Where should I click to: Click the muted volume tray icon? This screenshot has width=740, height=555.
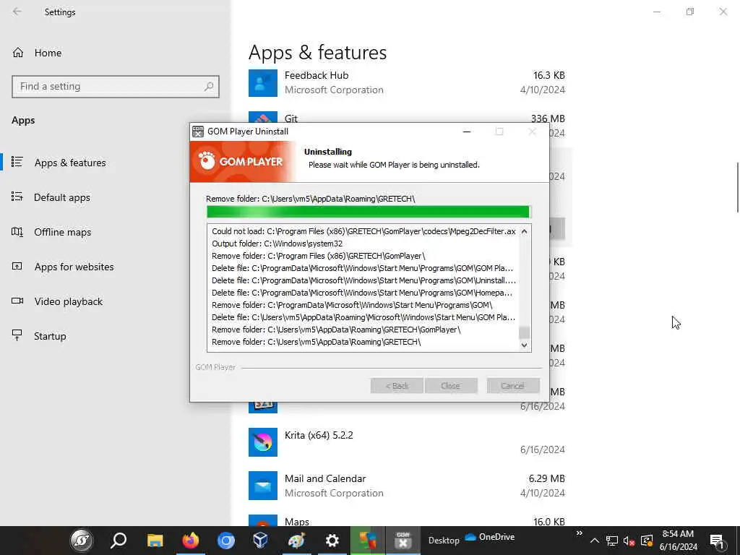[x=629, y=541]
